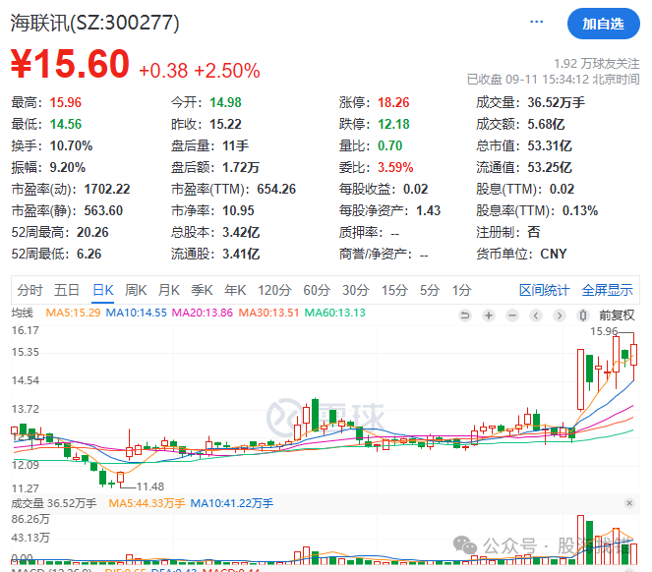Click the 11.48 low-point chart marker

tap(150, 486)
